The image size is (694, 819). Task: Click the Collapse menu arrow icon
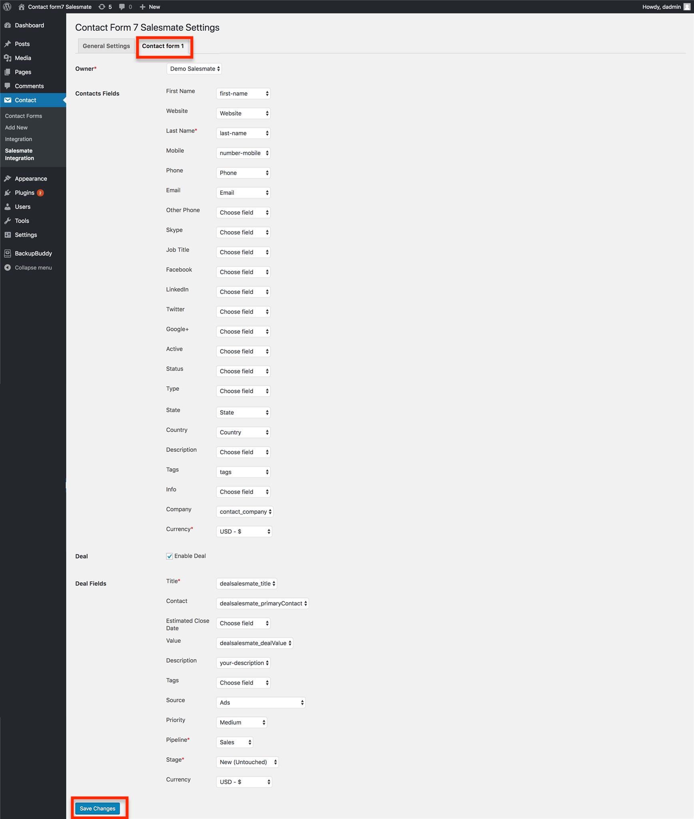pyautogui.click(x=8, y=268)
